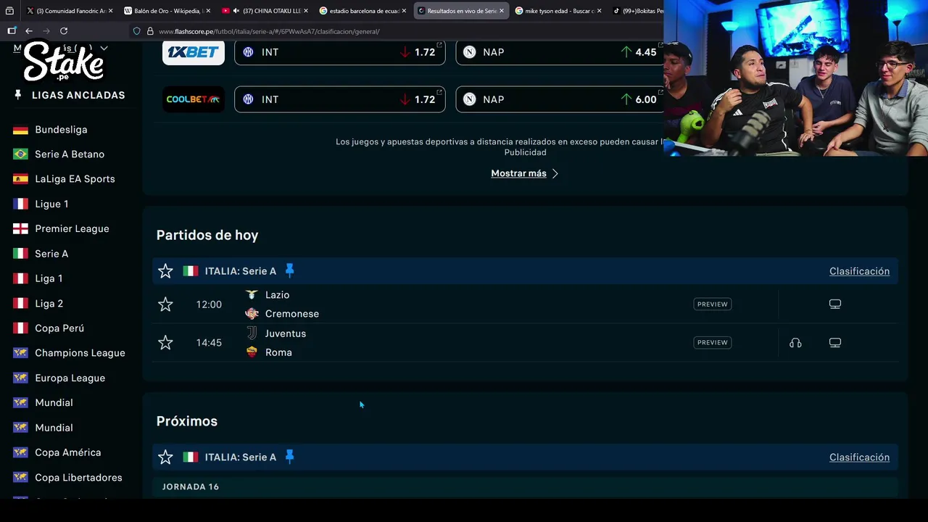This screenshot has width=928, height=522.
Task: Click the Inter crest in 1XBET INT odds
Action: pos(249,52)
